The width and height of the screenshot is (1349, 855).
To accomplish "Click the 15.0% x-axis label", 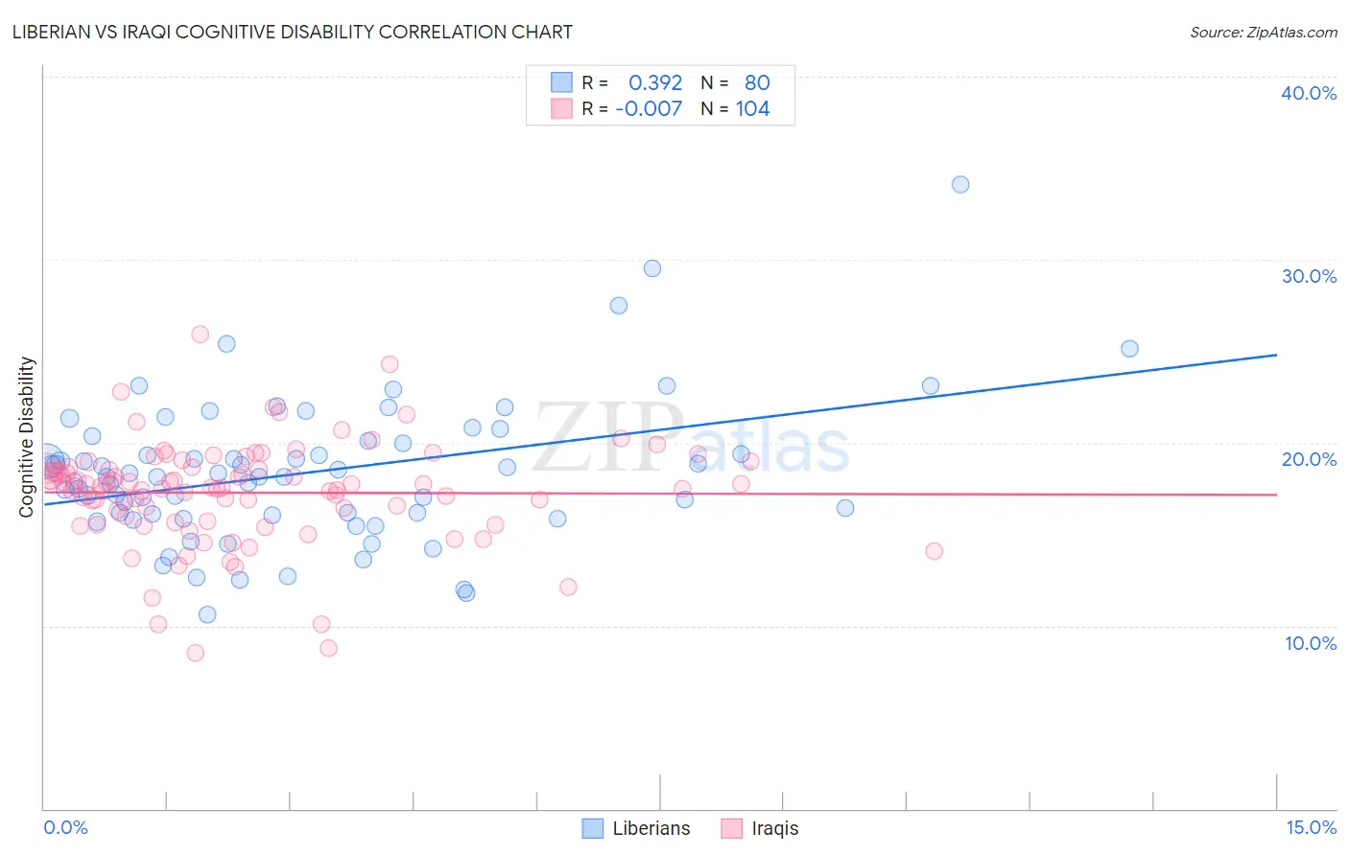I will 1311,827.
